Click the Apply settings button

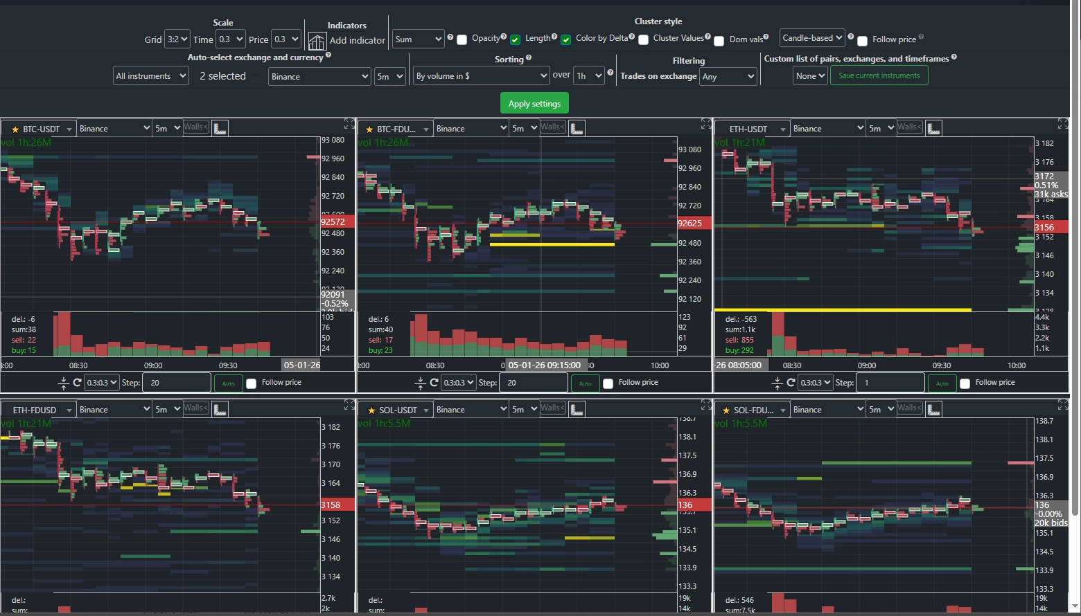click(534, 104)
